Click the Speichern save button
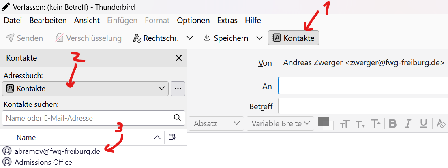Screen dimensions: 448x168 coord(226,38)
